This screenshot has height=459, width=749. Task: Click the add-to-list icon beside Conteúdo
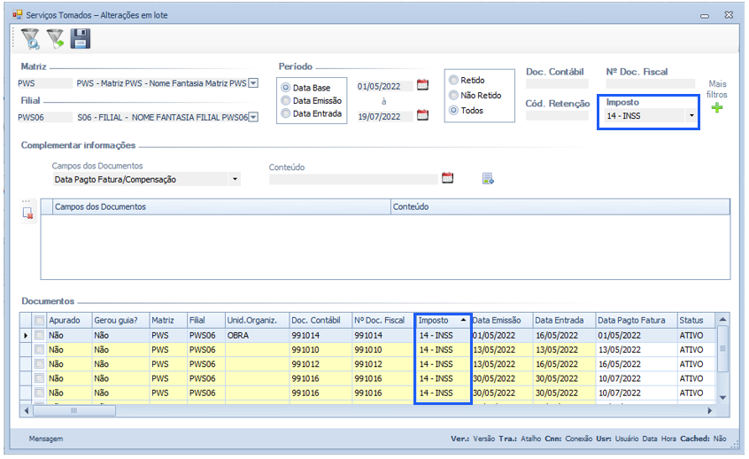pyautogui.click(x=488, y=179)
